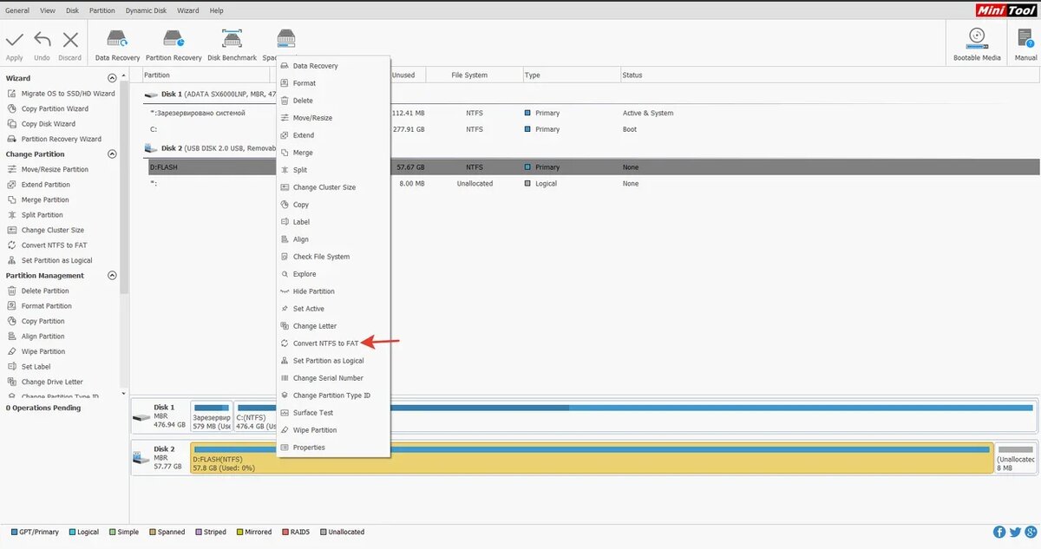The height and width of the screenshot is (549, 1041).
Task: Sort by File System column header
Action: click(469, 75)
